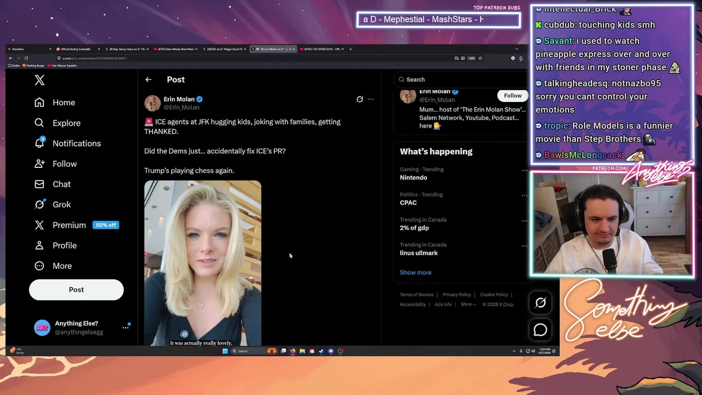Click the X search field
The width and height of the screenshot is (702, 395).
point(461,80)
